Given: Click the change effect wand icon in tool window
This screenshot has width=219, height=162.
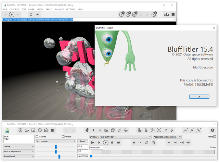Looking at the screenshot, I should pyautogui.click(x=198, y=130).
